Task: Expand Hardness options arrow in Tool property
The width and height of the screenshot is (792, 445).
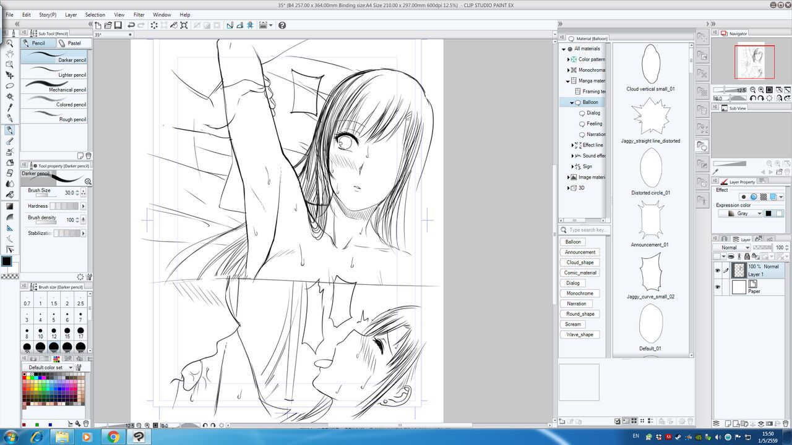Action: tap(84, 206)
